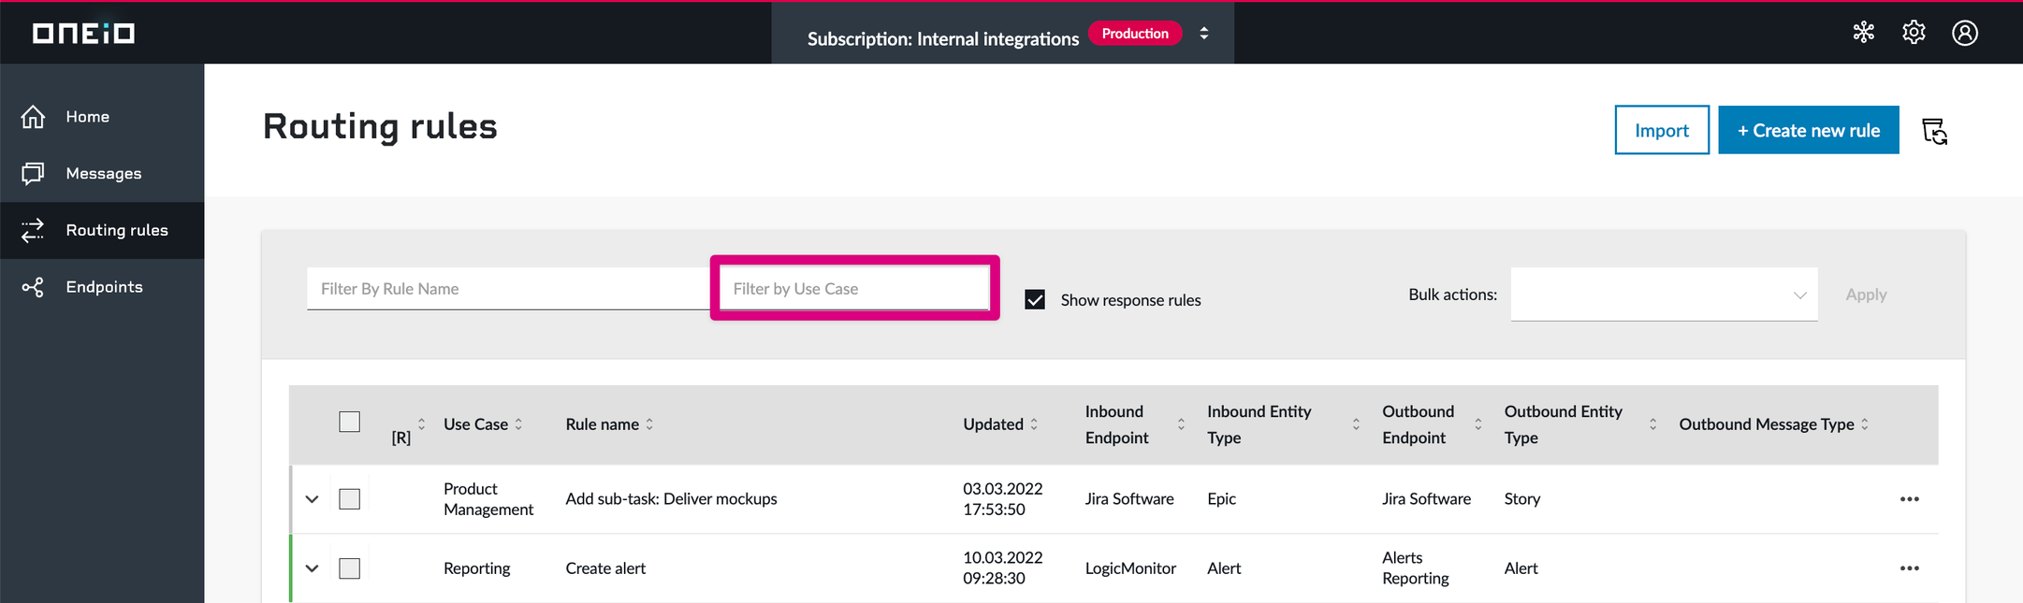This screenshot has width=2023, height=603.
Task: Click the Import button
Action: (1662, 130)
